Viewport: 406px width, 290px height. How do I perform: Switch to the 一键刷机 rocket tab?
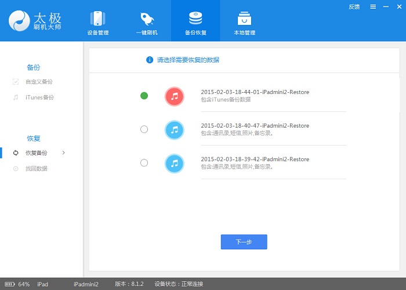tap(146, 22)
